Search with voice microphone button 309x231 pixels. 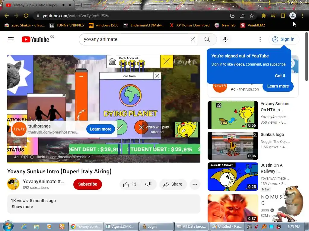(225, 39)
